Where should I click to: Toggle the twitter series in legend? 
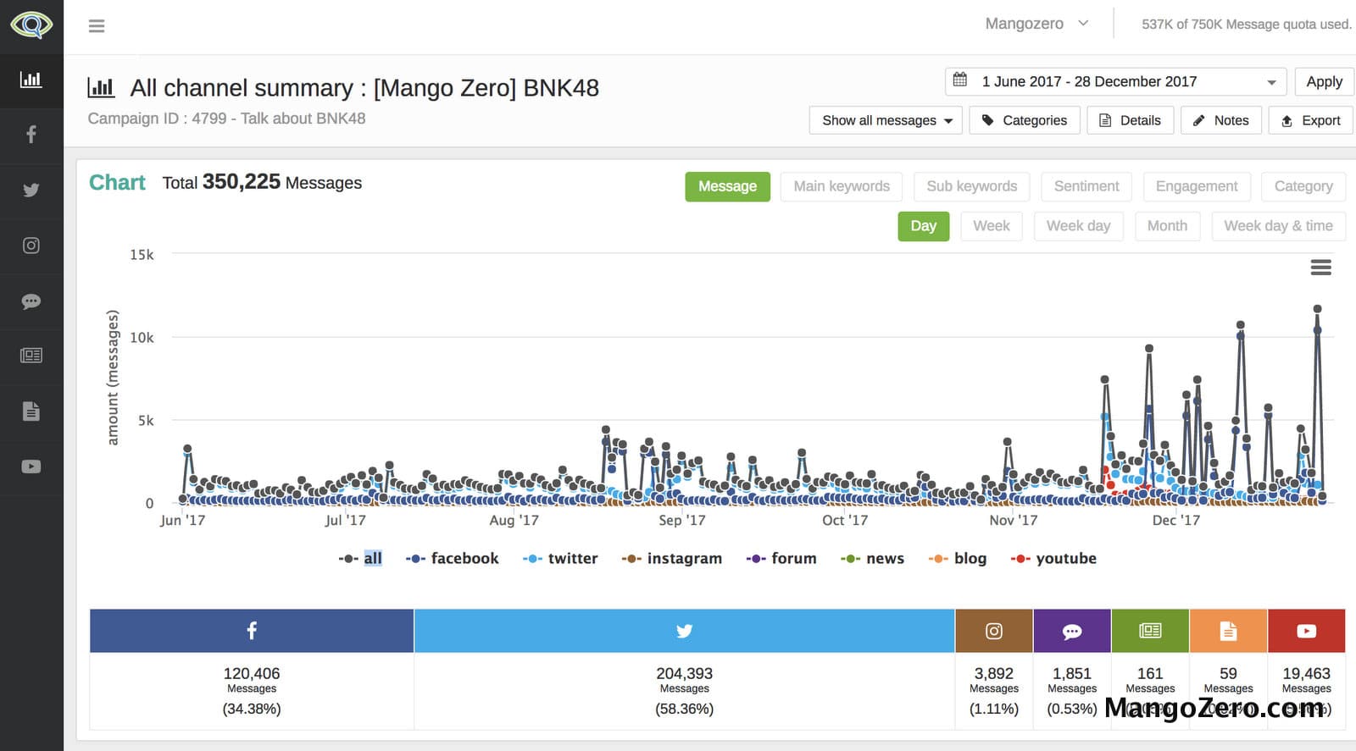coord(560,559)
